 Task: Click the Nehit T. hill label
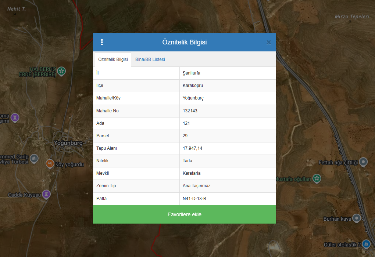click(x=17, y=9)
